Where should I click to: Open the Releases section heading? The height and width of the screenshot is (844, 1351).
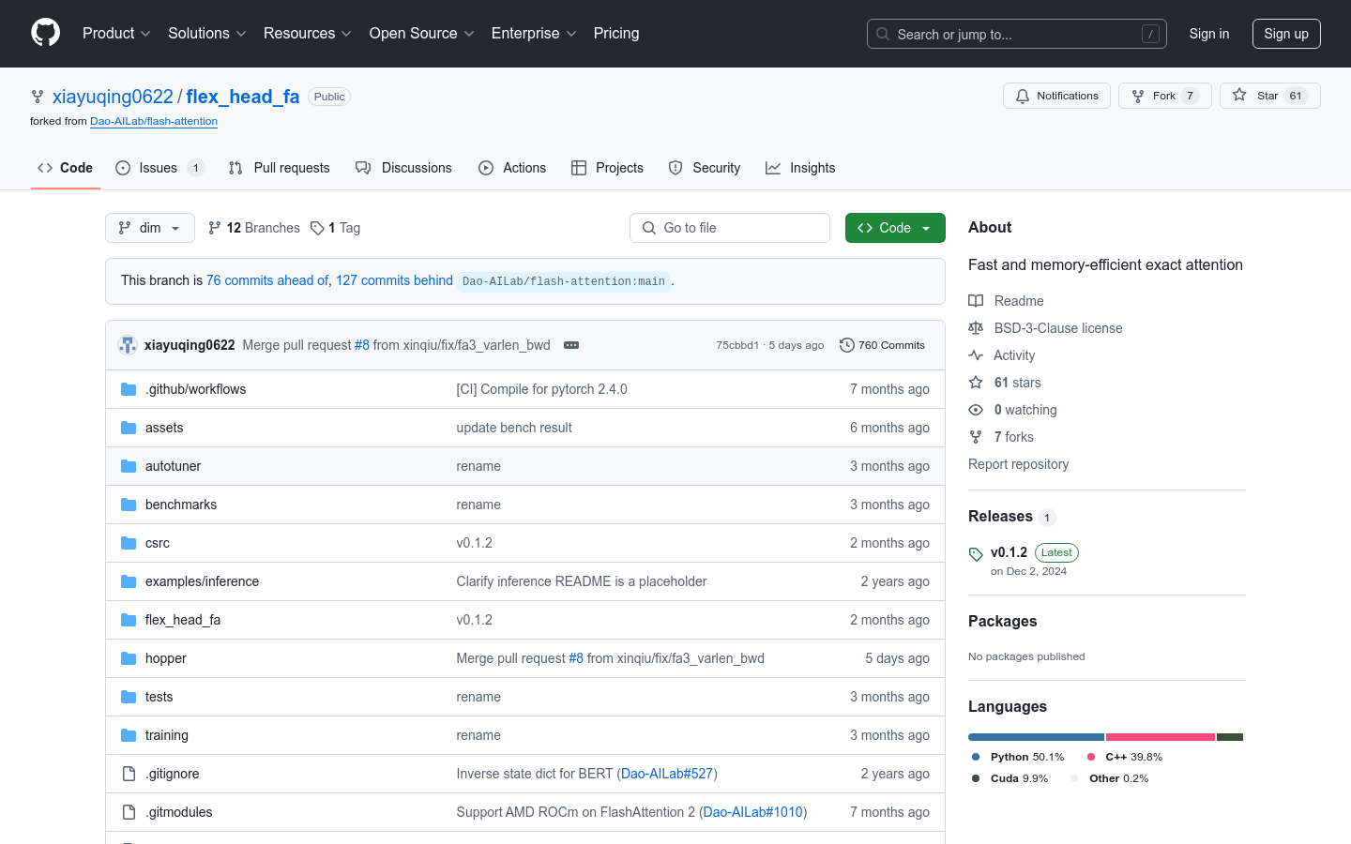tap(1000, 517)
